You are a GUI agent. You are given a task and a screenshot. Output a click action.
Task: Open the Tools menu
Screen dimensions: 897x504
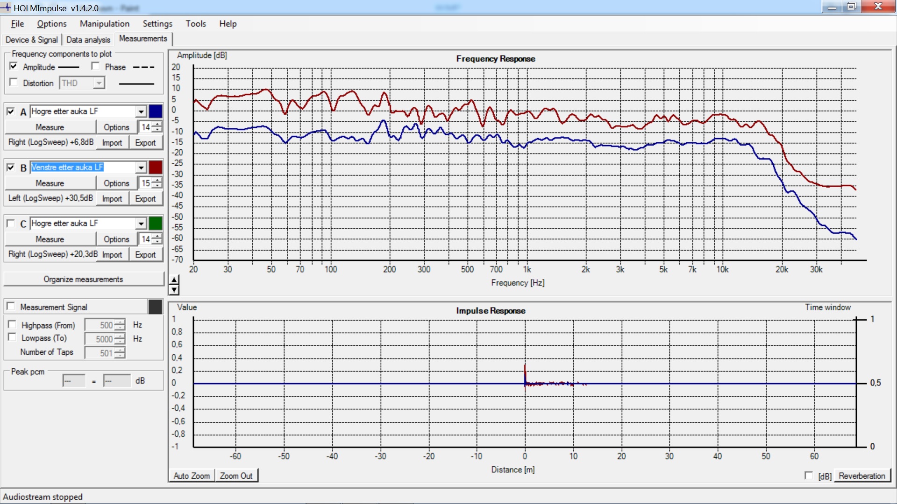(196, 24)
